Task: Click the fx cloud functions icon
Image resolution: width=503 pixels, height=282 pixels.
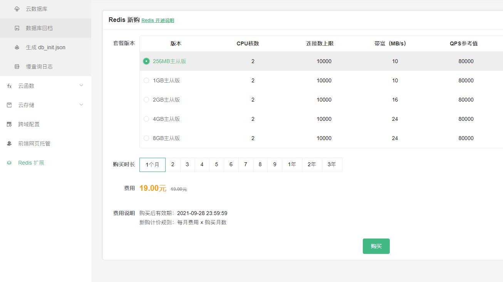Action: coord(9,86)
